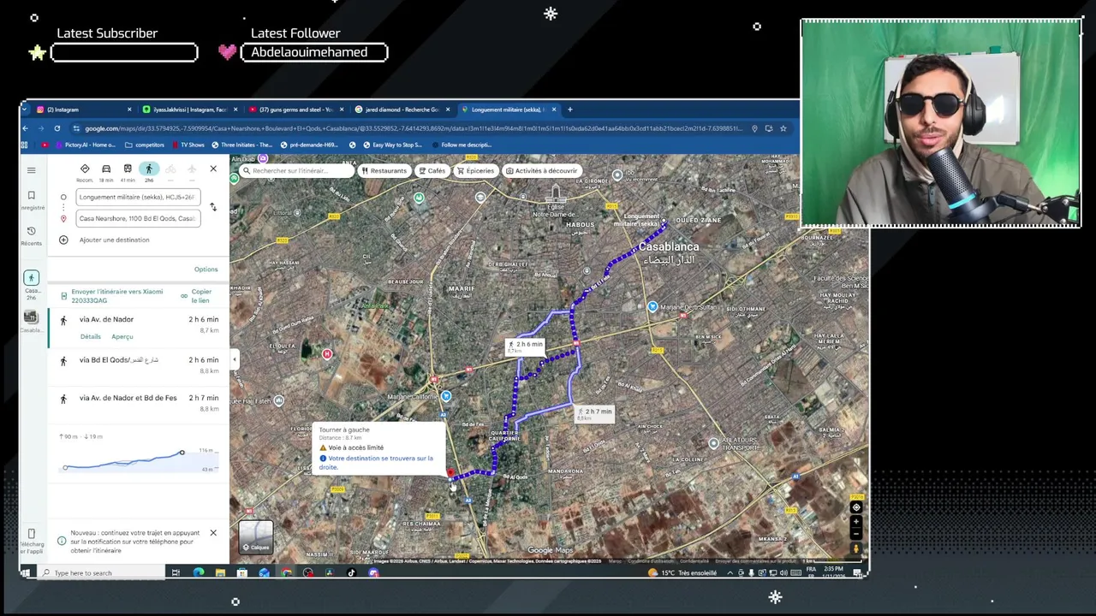Select the recommended travel mode icon
The width and height of the screenshot is (1096, 616).
85,169
